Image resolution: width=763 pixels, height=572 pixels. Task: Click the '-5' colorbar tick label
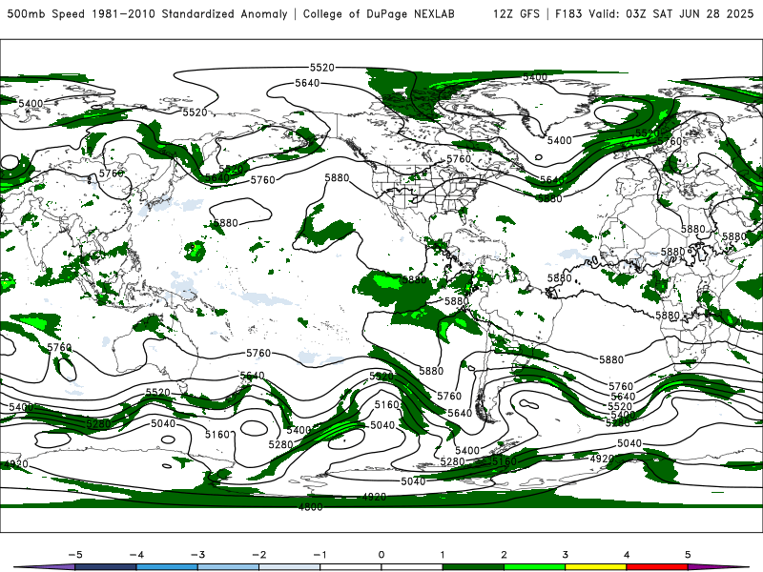tap(75, 555)
